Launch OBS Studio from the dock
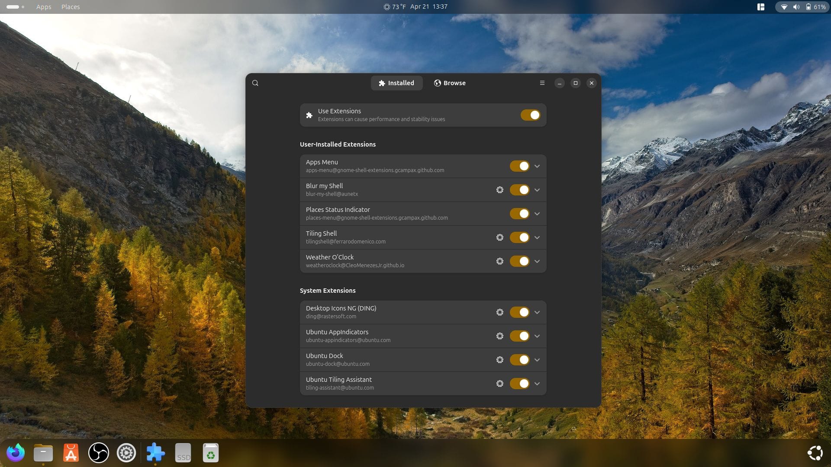 point(98,453)
